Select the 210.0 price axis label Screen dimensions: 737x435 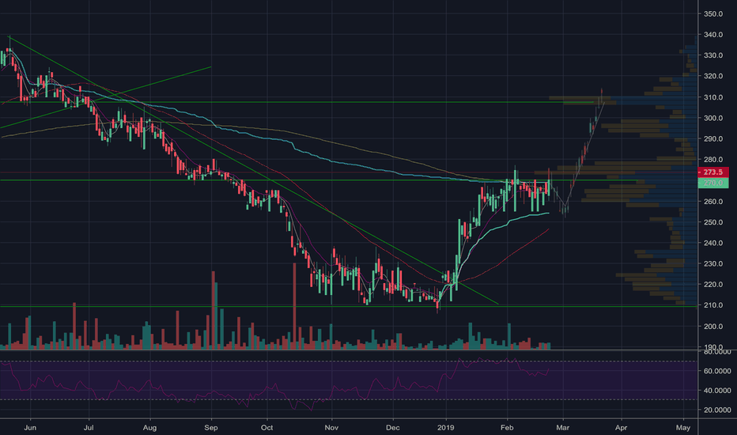[713, 304]
